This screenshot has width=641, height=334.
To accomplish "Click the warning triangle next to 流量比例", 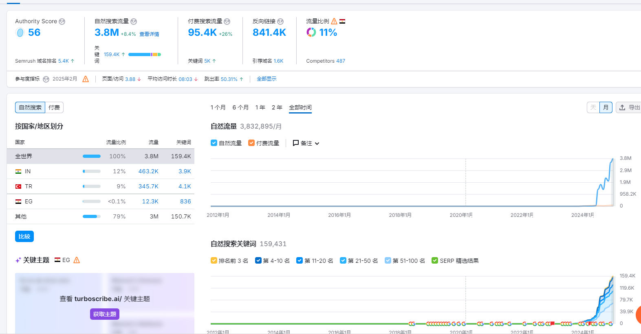I will click(x=334, y=21).
